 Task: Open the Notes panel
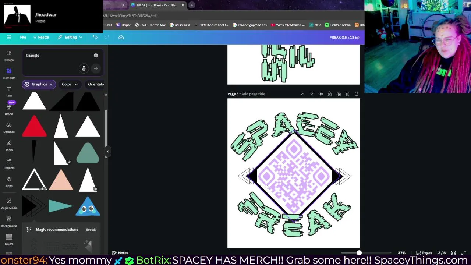120,253
